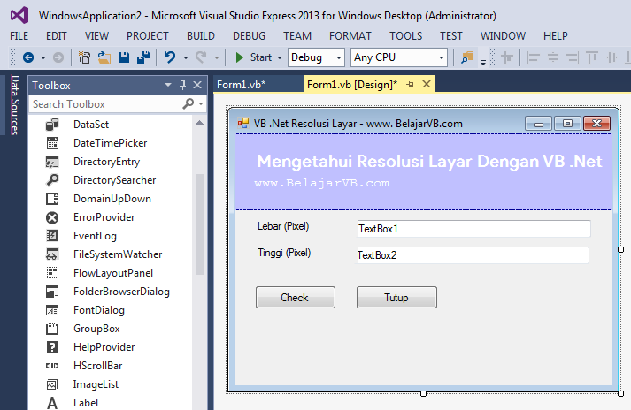The height and width of the screenshot is (410, 631).
Task: Click the Align Tops layout icon
Action: click(x=592, y=57)
